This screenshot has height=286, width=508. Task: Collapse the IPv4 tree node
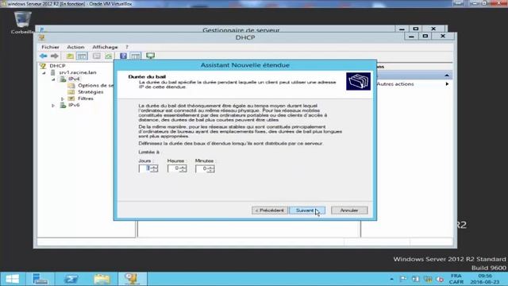click(53, 79)
